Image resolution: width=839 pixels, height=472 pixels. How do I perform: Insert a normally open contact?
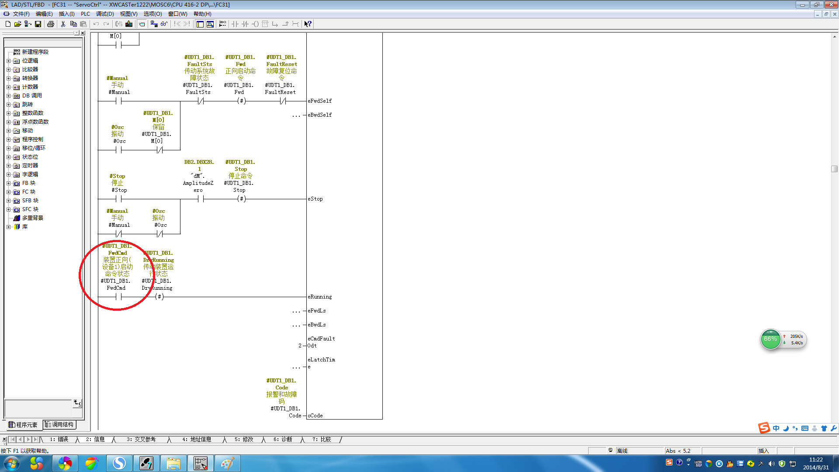tap(235, 24)
